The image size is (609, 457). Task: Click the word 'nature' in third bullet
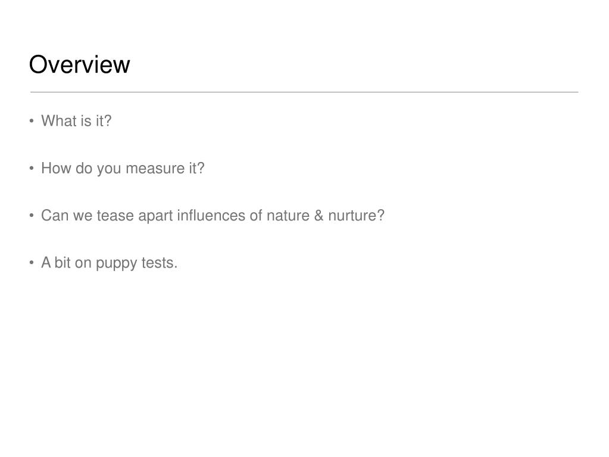pos(288,216)
